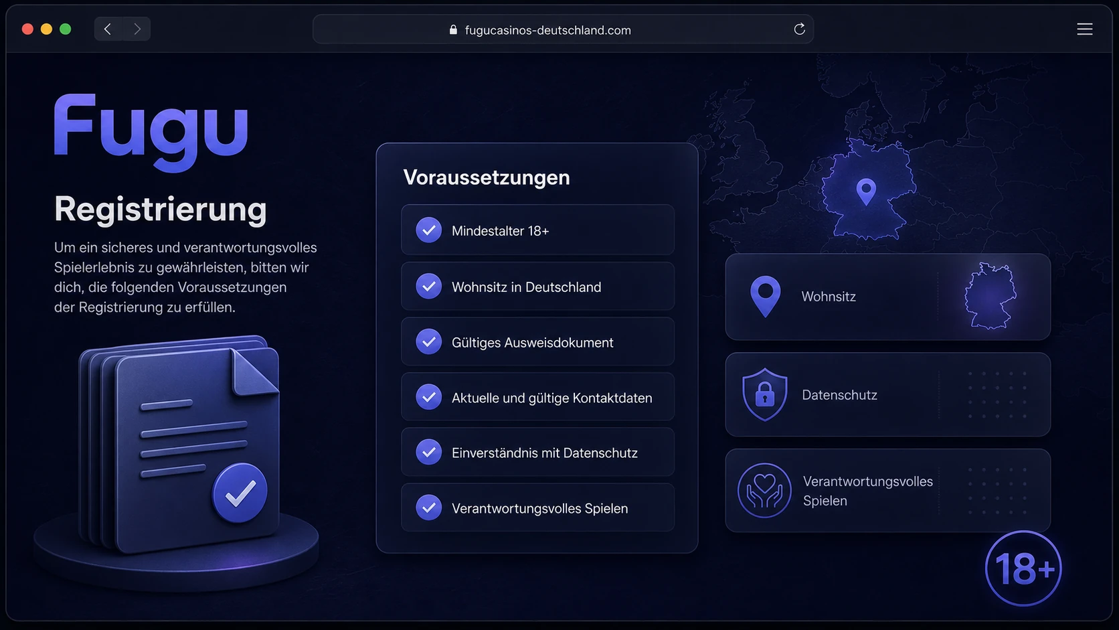Click the Wohnsitz pin icon
Image resolution: width=1119 pixels, height=630 pixels.
(766, 296)
